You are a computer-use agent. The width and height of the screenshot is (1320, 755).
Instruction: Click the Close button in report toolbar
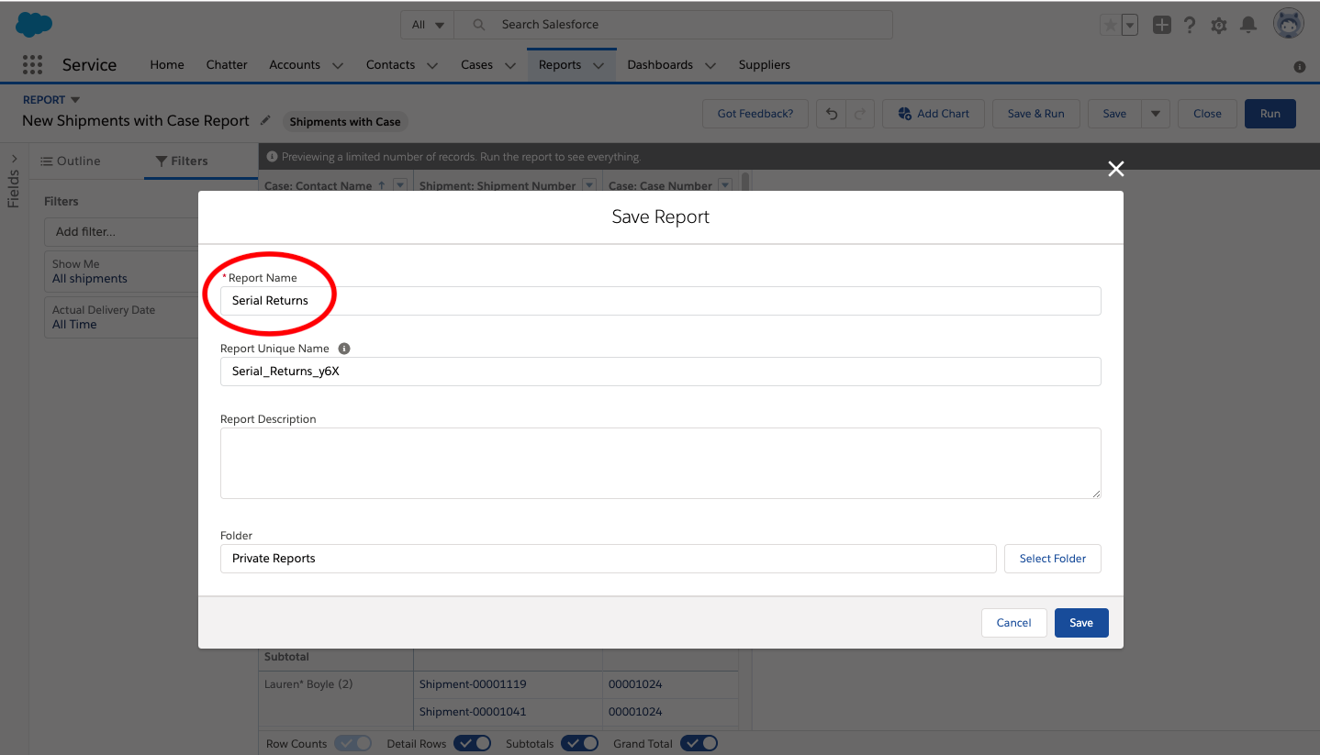pos(1207,114)
